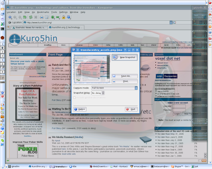Click the Print printer icon in Konqueror's toolbar
Image resolution: width=212 pixels, height=169 pixels.
click(42, 17)
